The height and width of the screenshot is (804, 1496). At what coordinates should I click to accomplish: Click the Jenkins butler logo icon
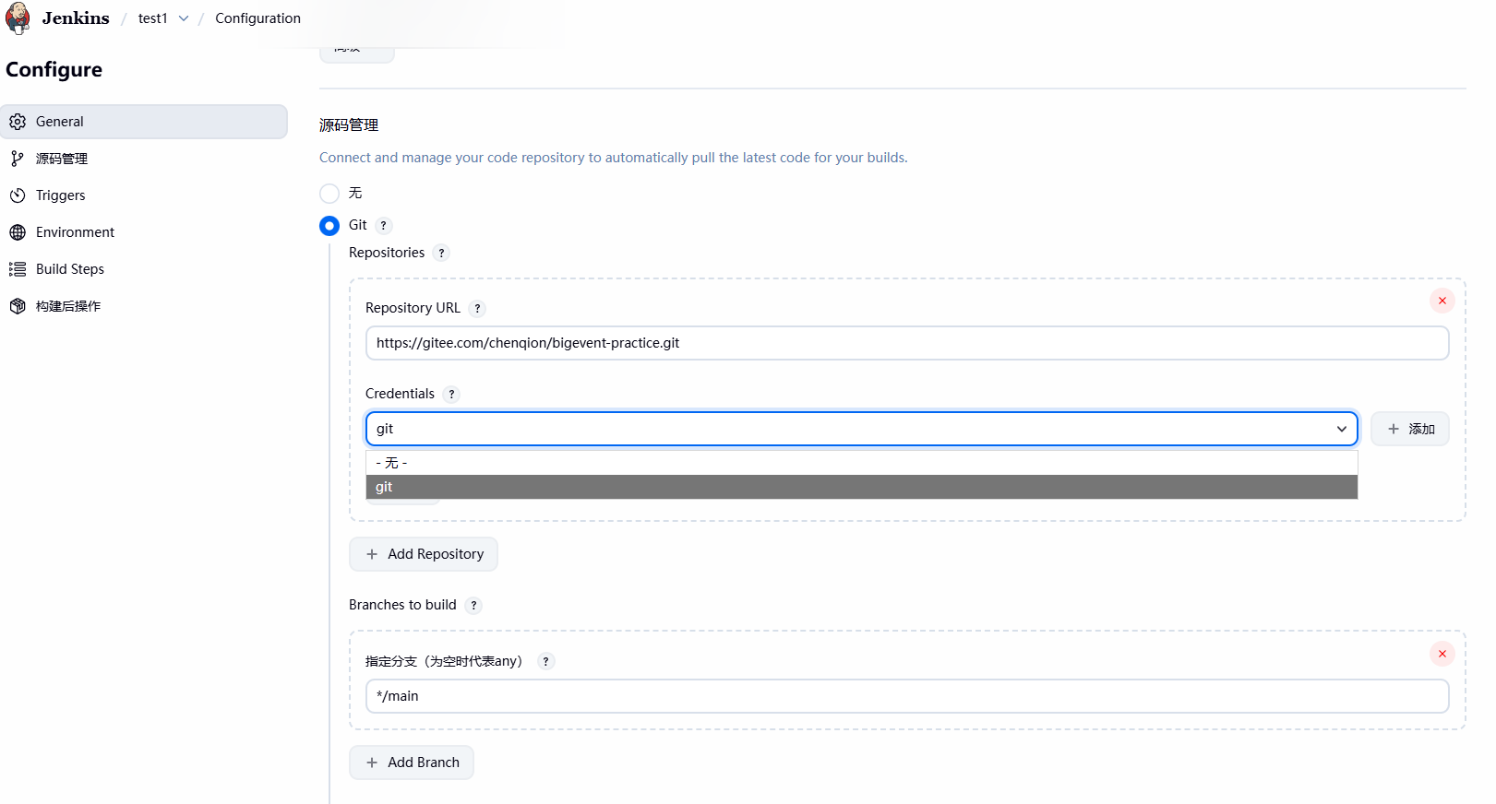[18, 18]
